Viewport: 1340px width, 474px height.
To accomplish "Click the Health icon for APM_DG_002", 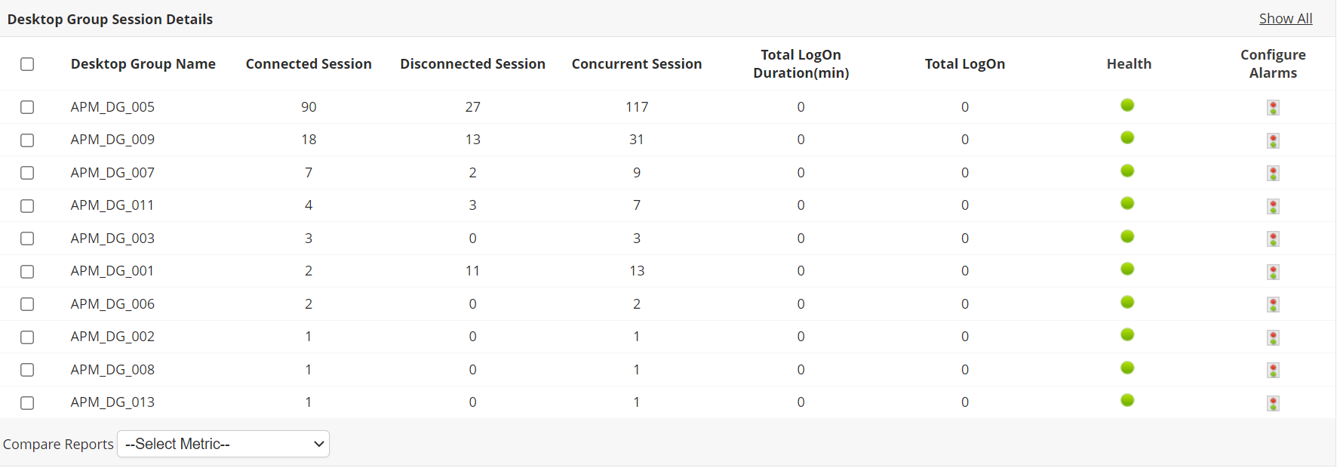I will (1127, 335).
